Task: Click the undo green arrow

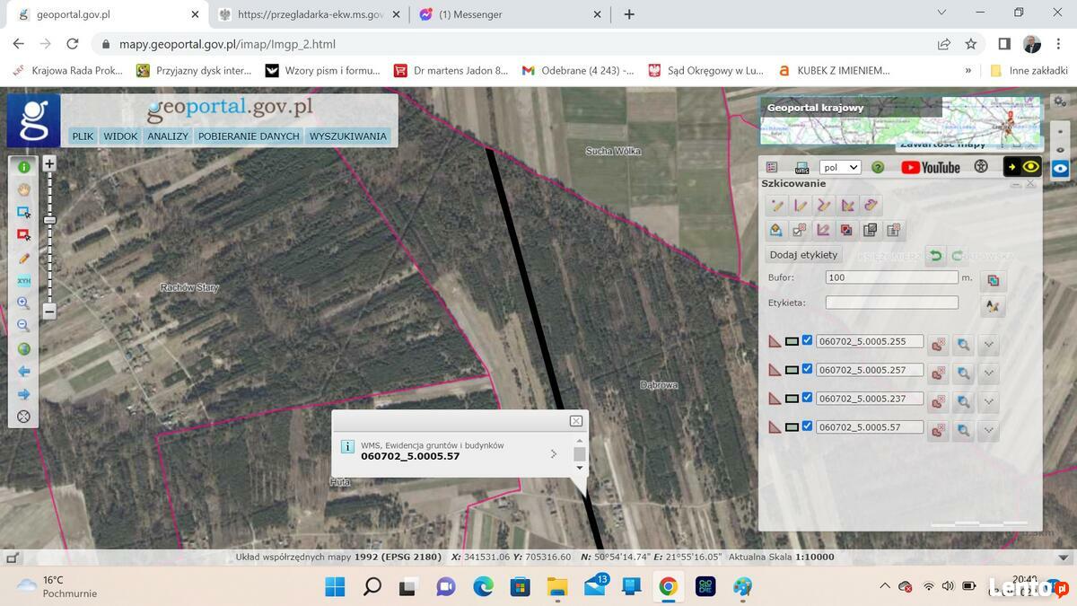Action: tap(935, 256)
